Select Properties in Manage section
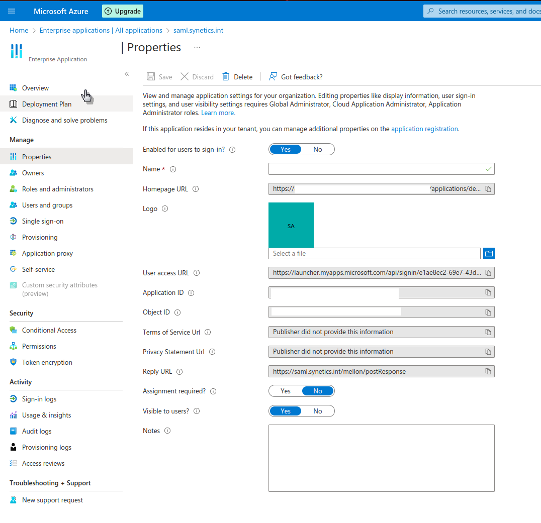This screenshot has width=541, height=523. (66, 157)
